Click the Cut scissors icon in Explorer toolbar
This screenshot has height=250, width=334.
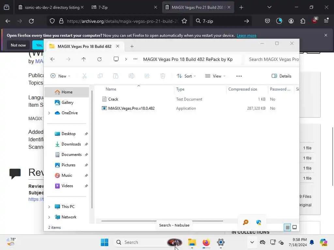(84, 76)
